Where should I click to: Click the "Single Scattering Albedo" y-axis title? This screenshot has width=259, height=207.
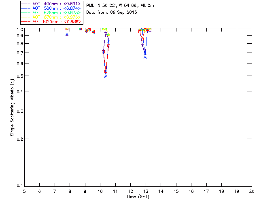coord(12,108)
